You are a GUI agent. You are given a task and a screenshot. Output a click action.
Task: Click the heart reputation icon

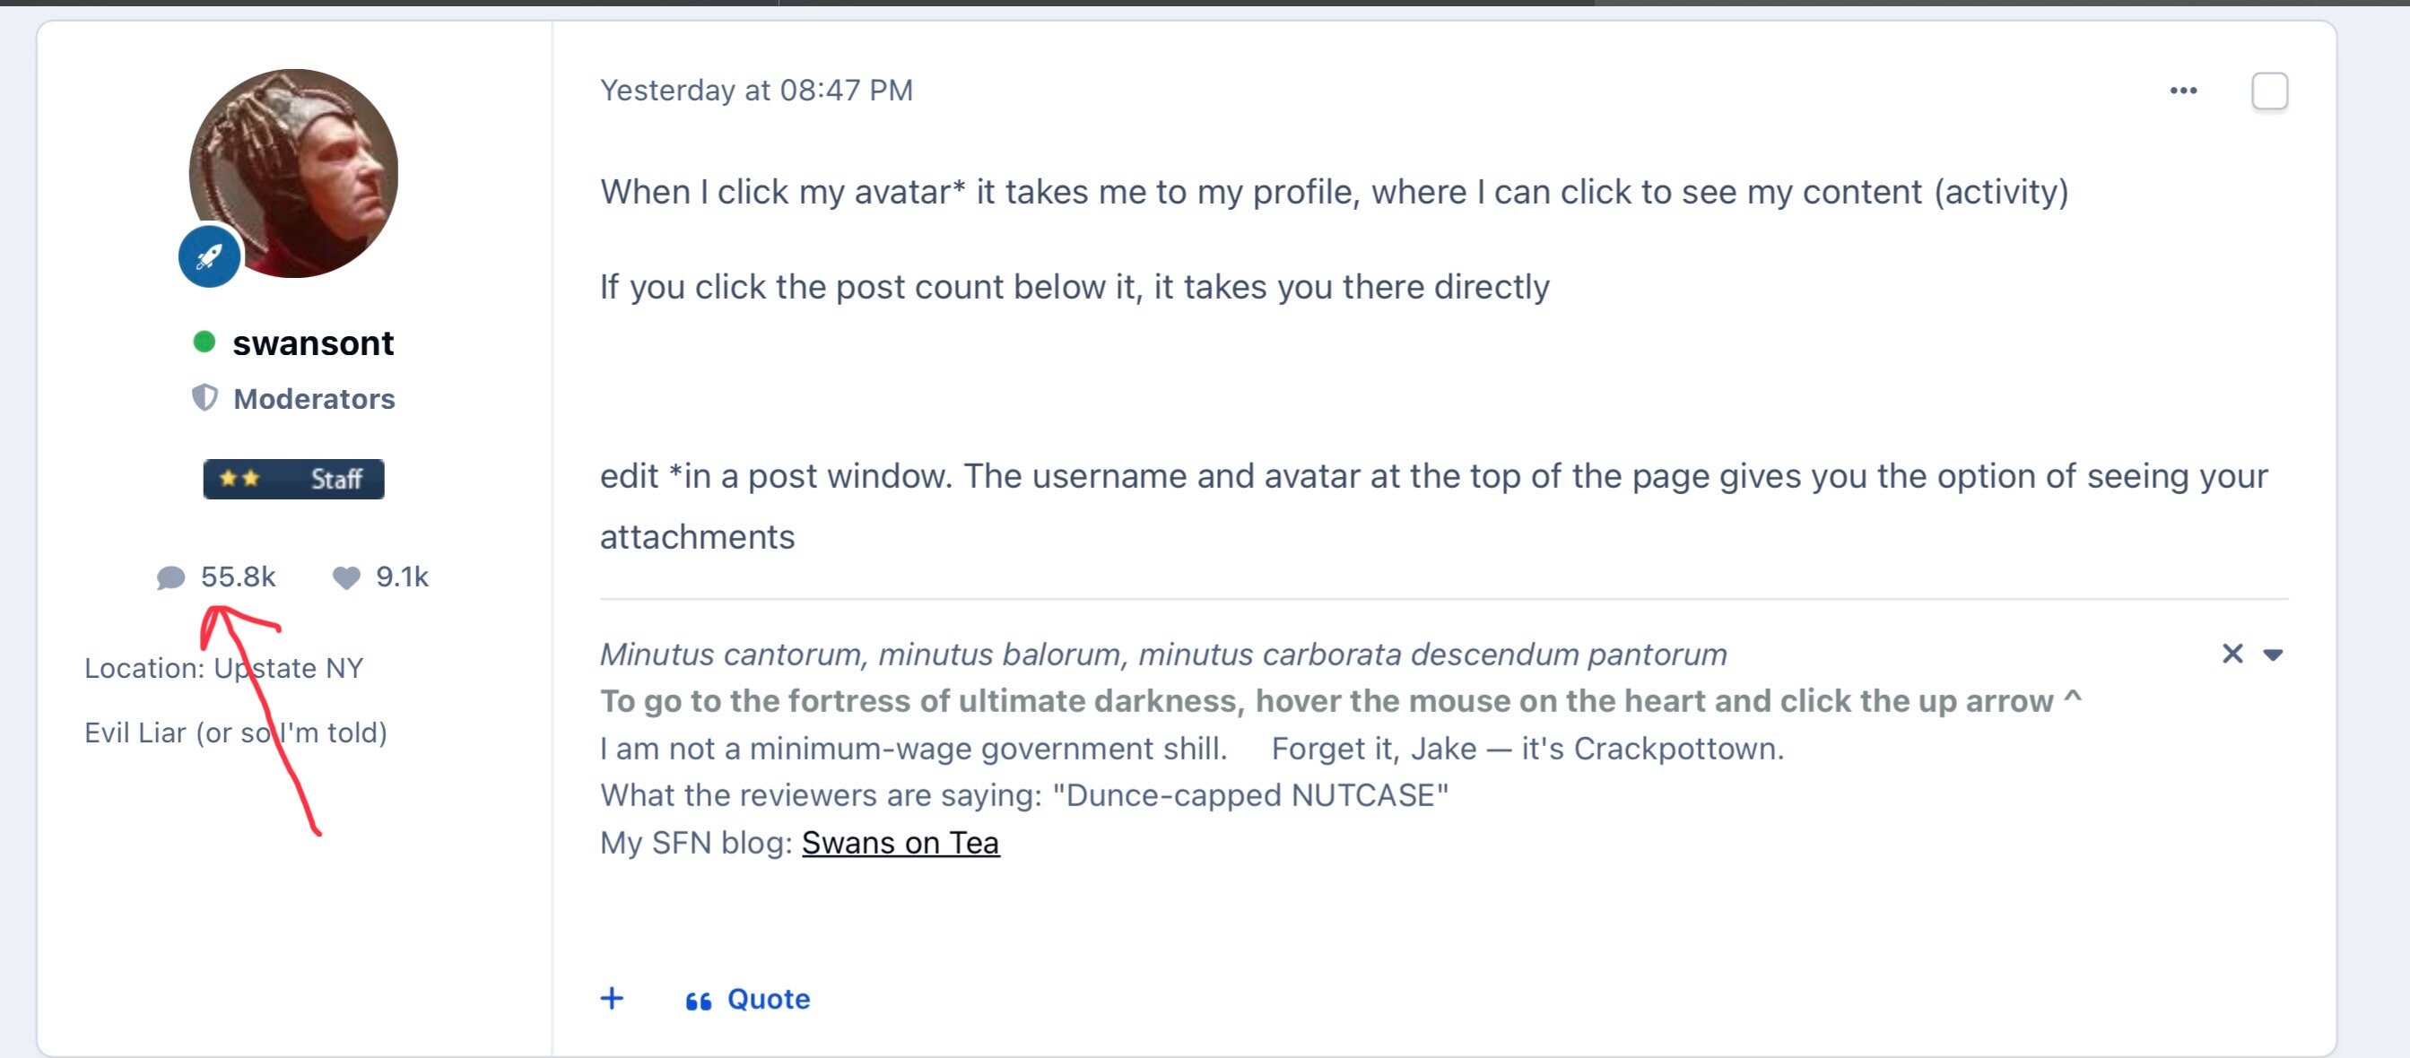346,577
